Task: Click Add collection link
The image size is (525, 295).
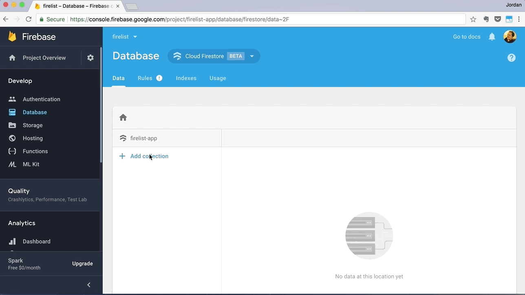Action: coord(149,156)
